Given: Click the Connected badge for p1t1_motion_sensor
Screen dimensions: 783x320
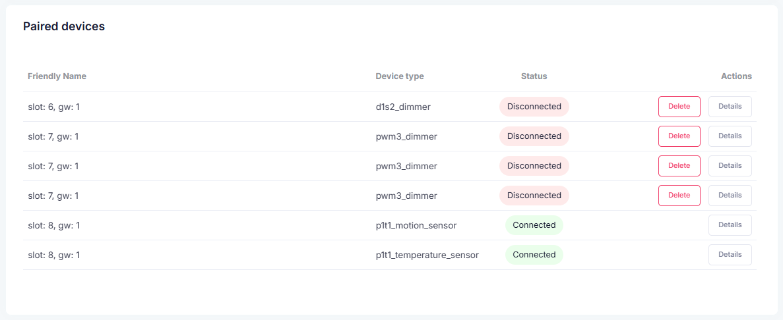Looking at the screenshot, I should 534,225.
